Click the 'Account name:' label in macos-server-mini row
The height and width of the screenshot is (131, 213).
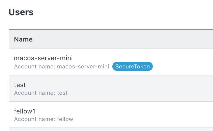[35, 66]
